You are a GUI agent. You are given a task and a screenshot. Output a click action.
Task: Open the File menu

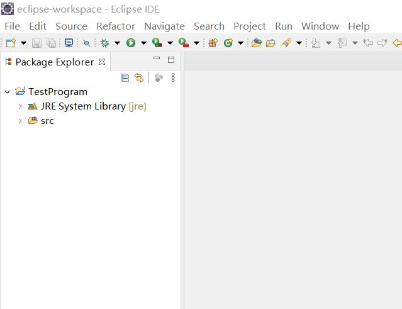coord(13,26)
